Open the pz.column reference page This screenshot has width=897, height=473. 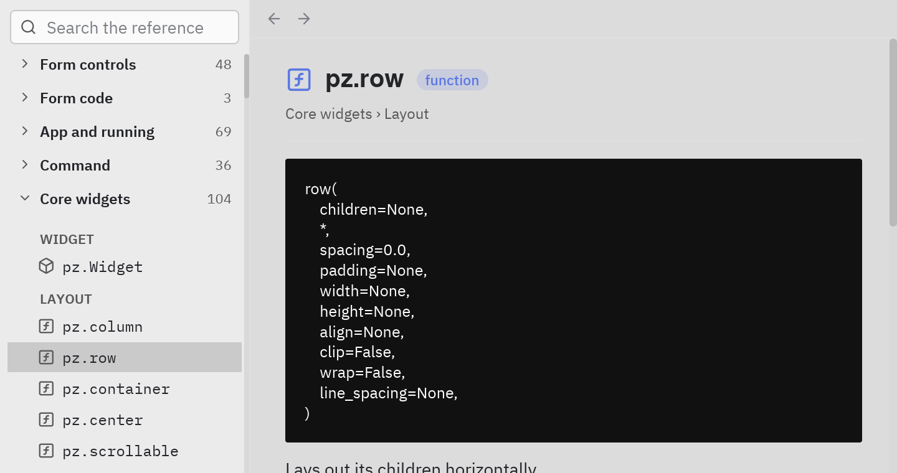pos(125,326)
